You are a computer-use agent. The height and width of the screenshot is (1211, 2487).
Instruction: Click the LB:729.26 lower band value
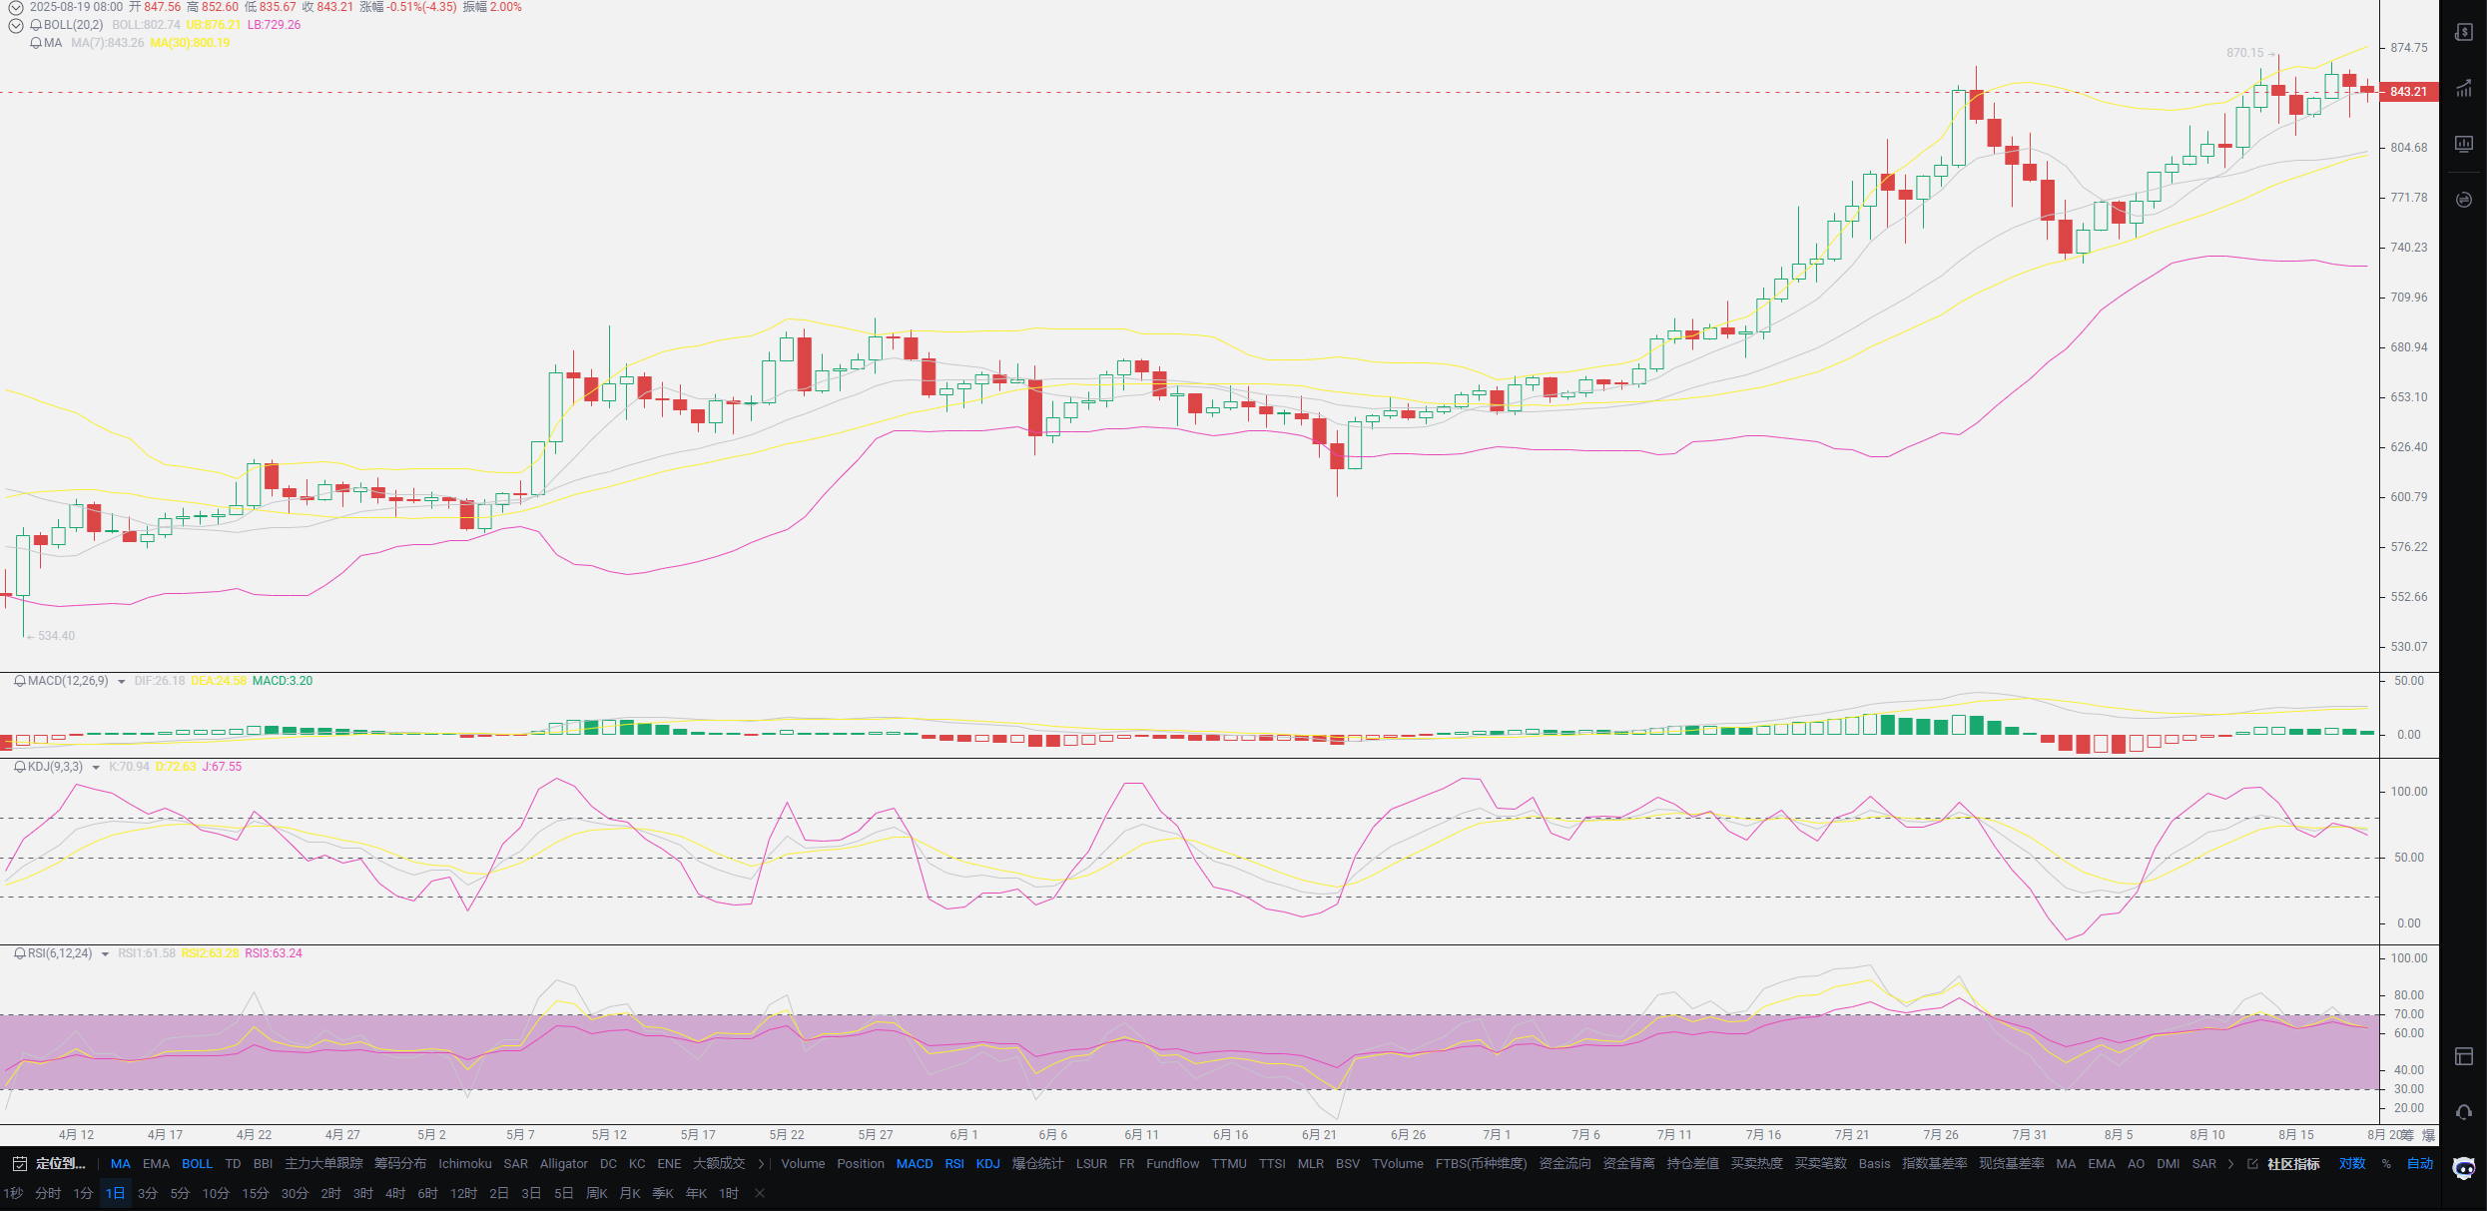click(x=274, y=25)
